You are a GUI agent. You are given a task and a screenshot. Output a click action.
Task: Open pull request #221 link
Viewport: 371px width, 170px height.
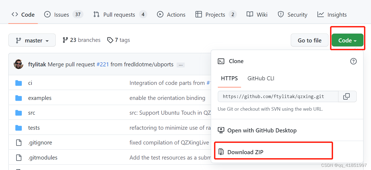point(103,64)
